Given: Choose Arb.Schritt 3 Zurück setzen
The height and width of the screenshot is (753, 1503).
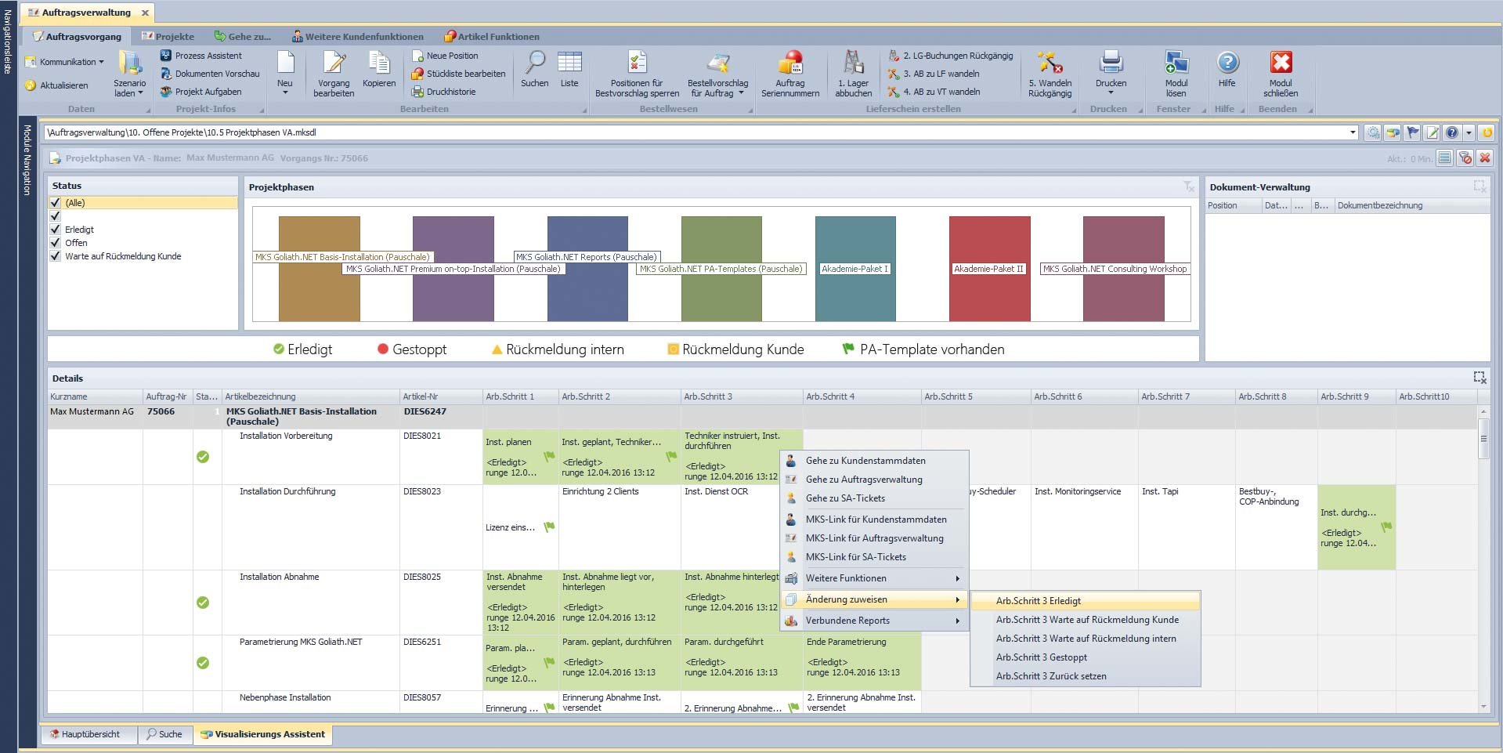Looking at the screenshot, I should [1085, 676].
